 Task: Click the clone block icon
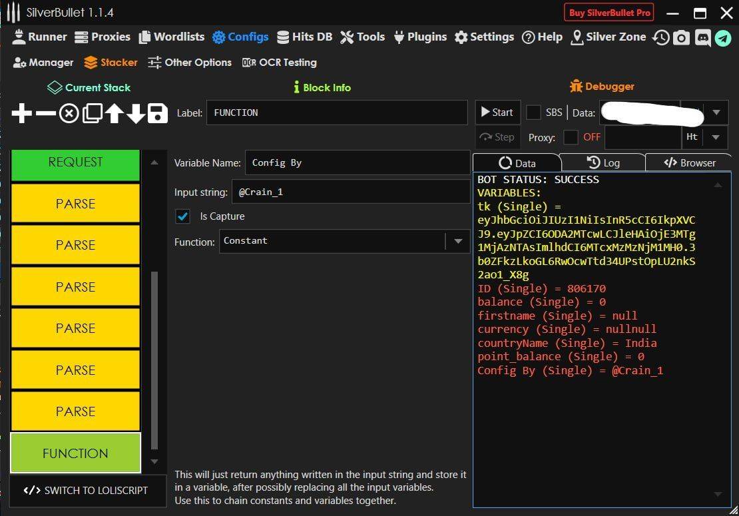tap(92, 114)
